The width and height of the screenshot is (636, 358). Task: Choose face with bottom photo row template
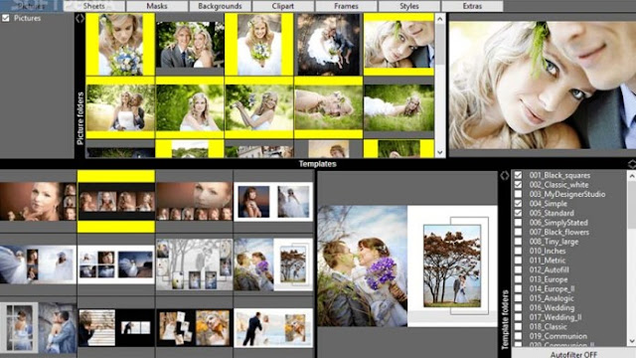(195, 201)
